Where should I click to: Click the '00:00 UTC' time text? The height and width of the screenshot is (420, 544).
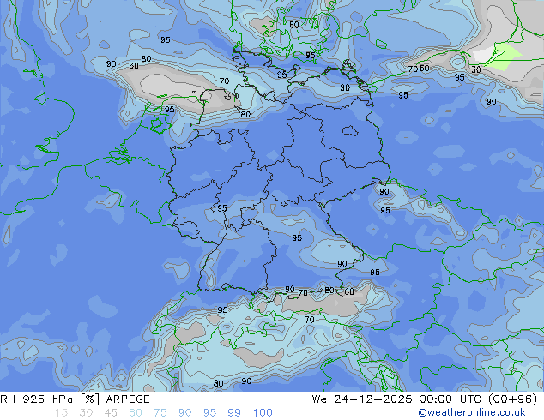point(450,399)
